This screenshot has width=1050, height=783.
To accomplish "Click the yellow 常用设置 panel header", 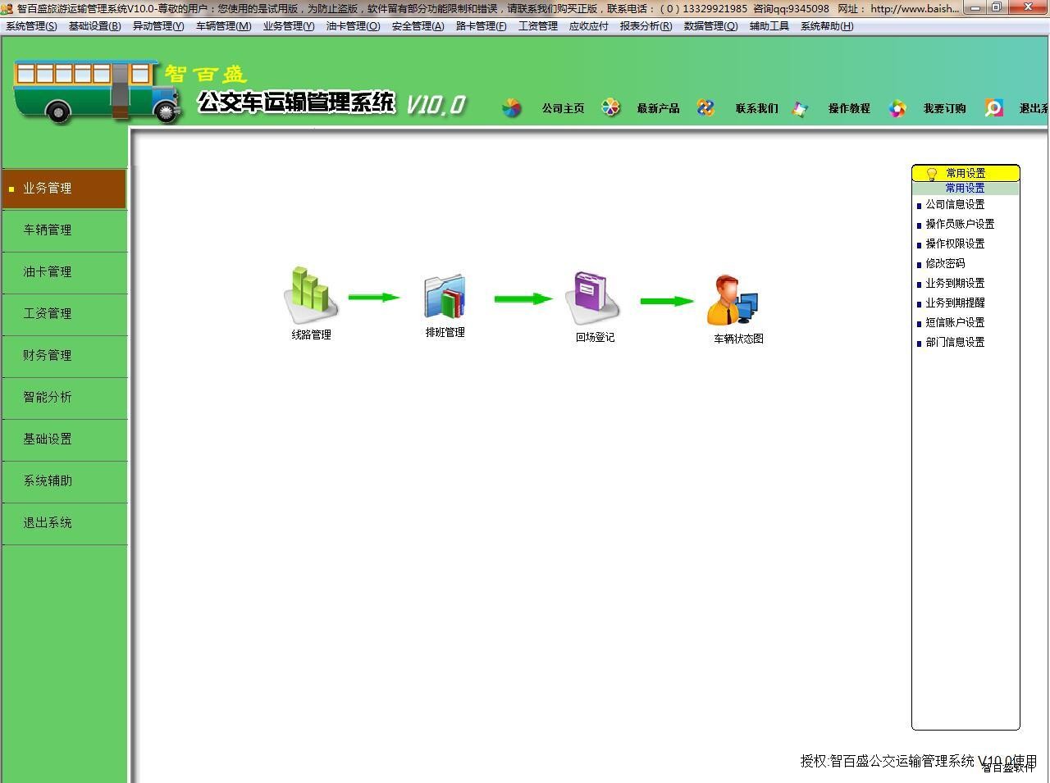I will 966,173.
